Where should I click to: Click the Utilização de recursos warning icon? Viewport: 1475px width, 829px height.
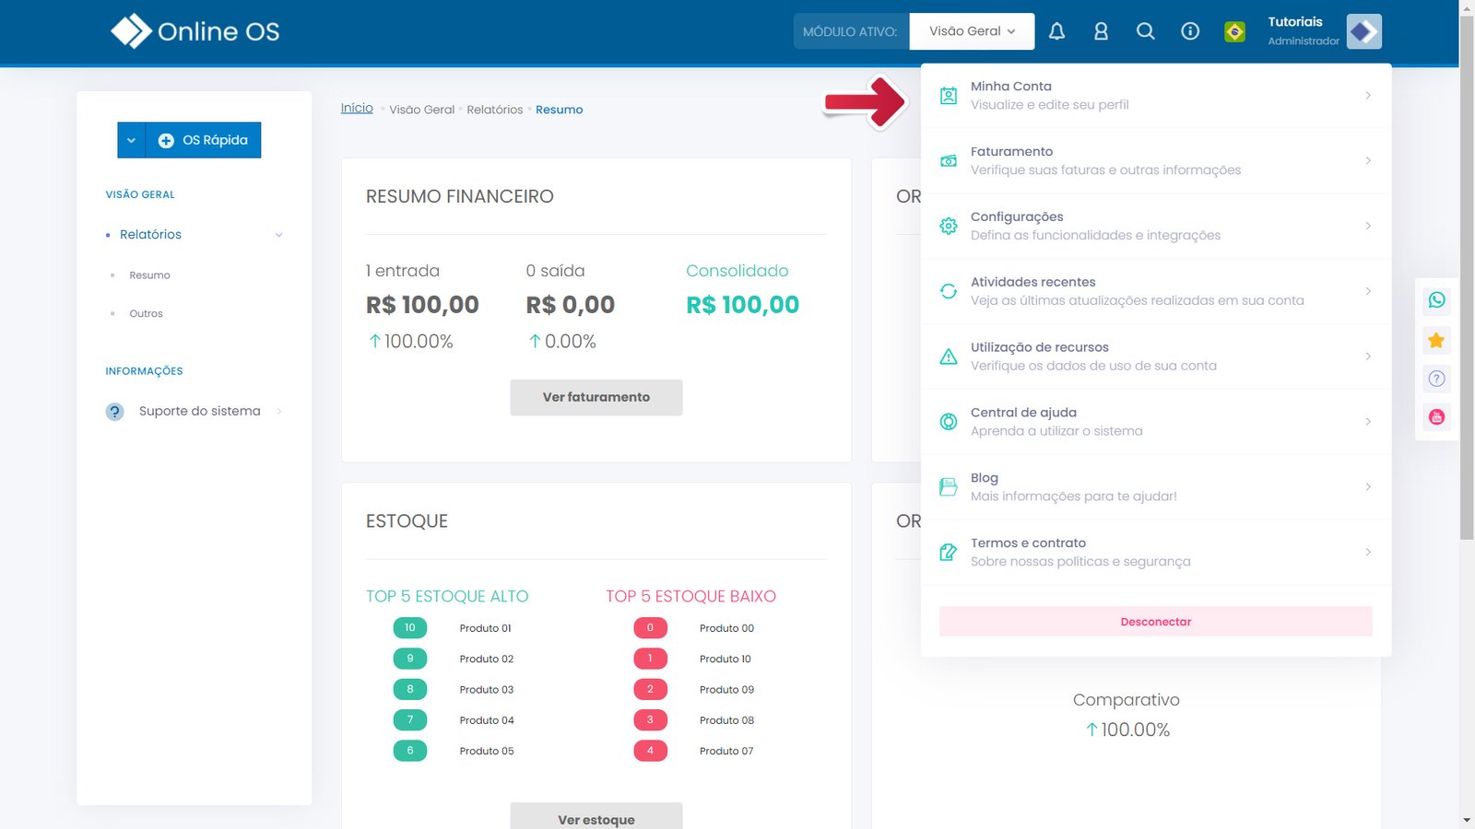pos(948,356)
